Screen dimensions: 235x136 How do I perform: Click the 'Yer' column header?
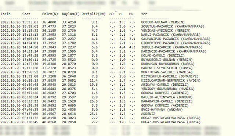[144, 14]
